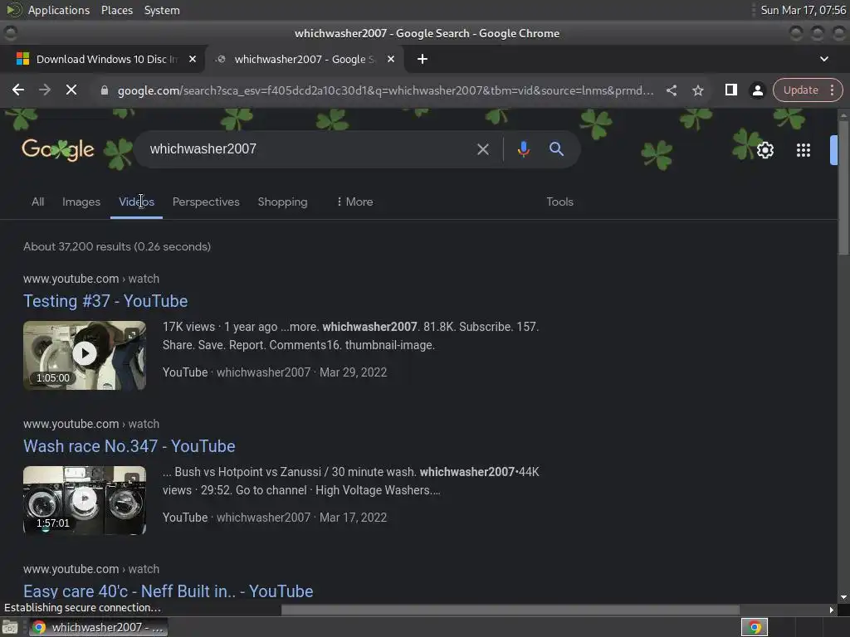
Task: Open Google quick settings gear
Action: pyautogui.click(x=765, y=150)
